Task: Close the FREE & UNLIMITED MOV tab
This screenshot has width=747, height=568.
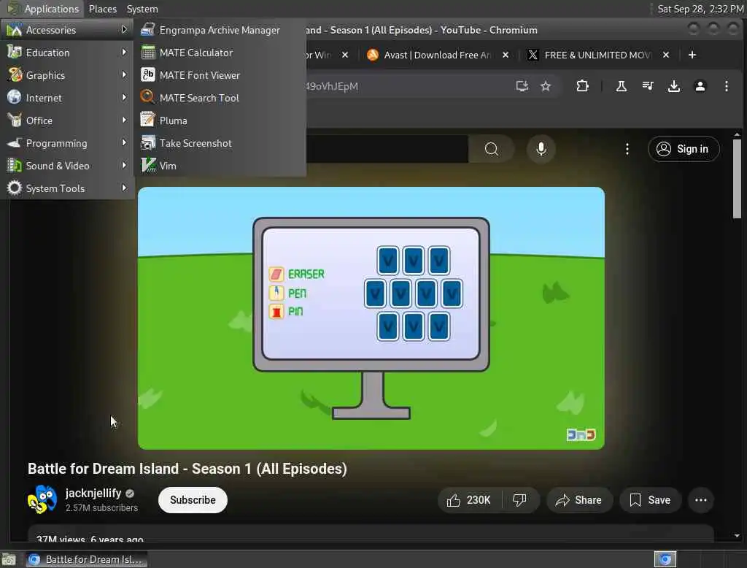Action: coord(666,55)
